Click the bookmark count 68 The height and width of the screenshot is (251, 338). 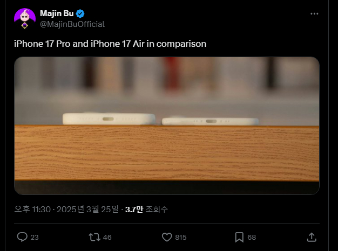coord(252,237)
